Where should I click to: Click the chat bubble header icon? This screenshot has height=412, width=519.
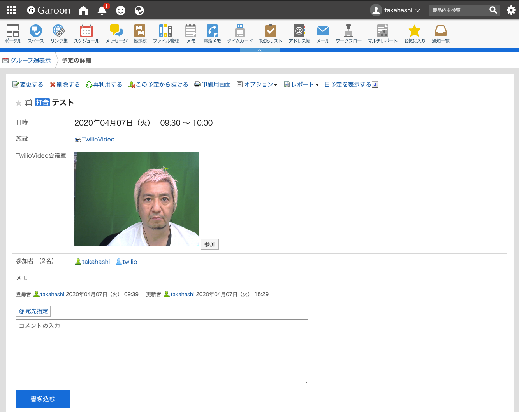[x=139, y=10]
